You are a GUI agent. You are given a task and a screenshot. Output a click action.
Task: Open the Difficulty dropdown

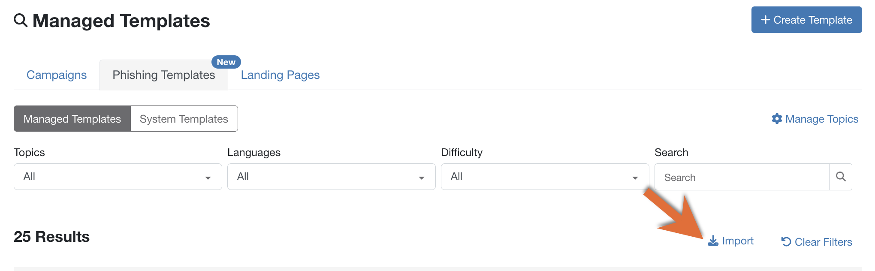pyautogui.click(x=545, y=177)
